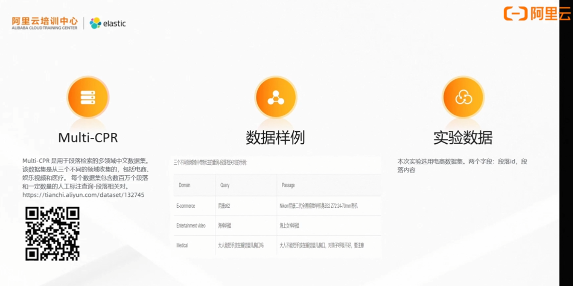Click the trefoil cloud icon above 实验数据

click(x=463, y=97)
